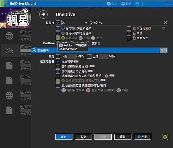Click the read-only lock icon
Viewport: 173px width, 148px height.
tap(134, 33)
